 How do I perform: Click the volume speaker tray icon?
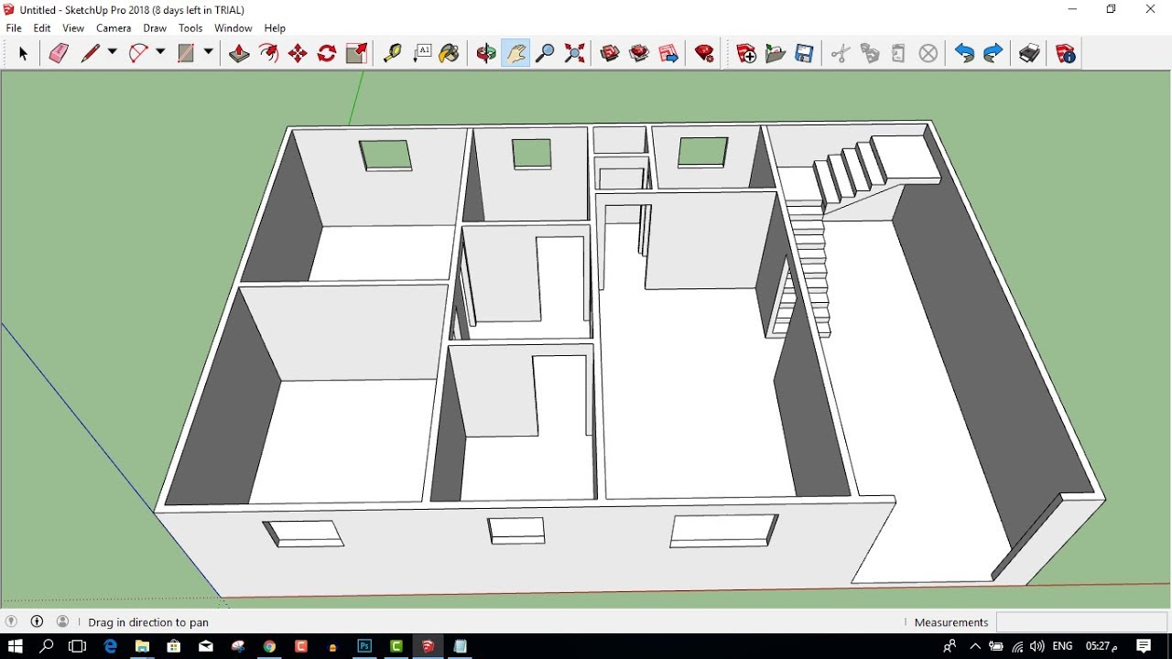click(x=1037, y=646)
